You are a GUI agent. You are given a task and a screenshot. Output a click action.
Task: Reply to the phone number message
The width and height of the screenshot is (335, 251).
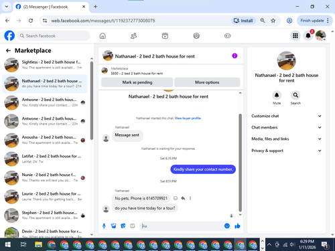183,198
